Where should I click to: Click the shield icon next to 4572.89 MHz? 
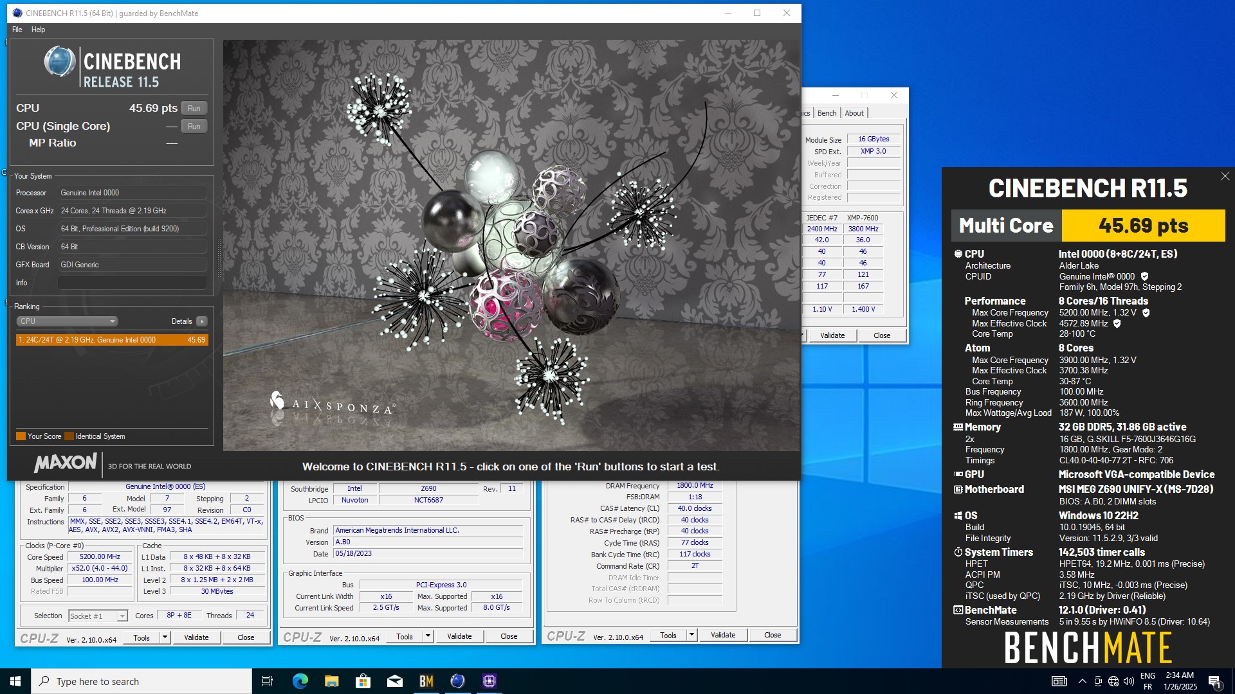(1117, 324)
